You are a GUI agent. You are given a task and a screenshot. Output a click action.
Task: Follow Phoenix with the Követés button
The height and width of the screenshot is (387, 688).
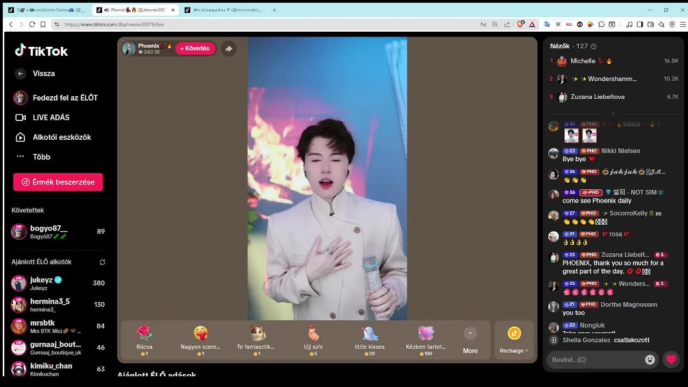tap(195, 48)
